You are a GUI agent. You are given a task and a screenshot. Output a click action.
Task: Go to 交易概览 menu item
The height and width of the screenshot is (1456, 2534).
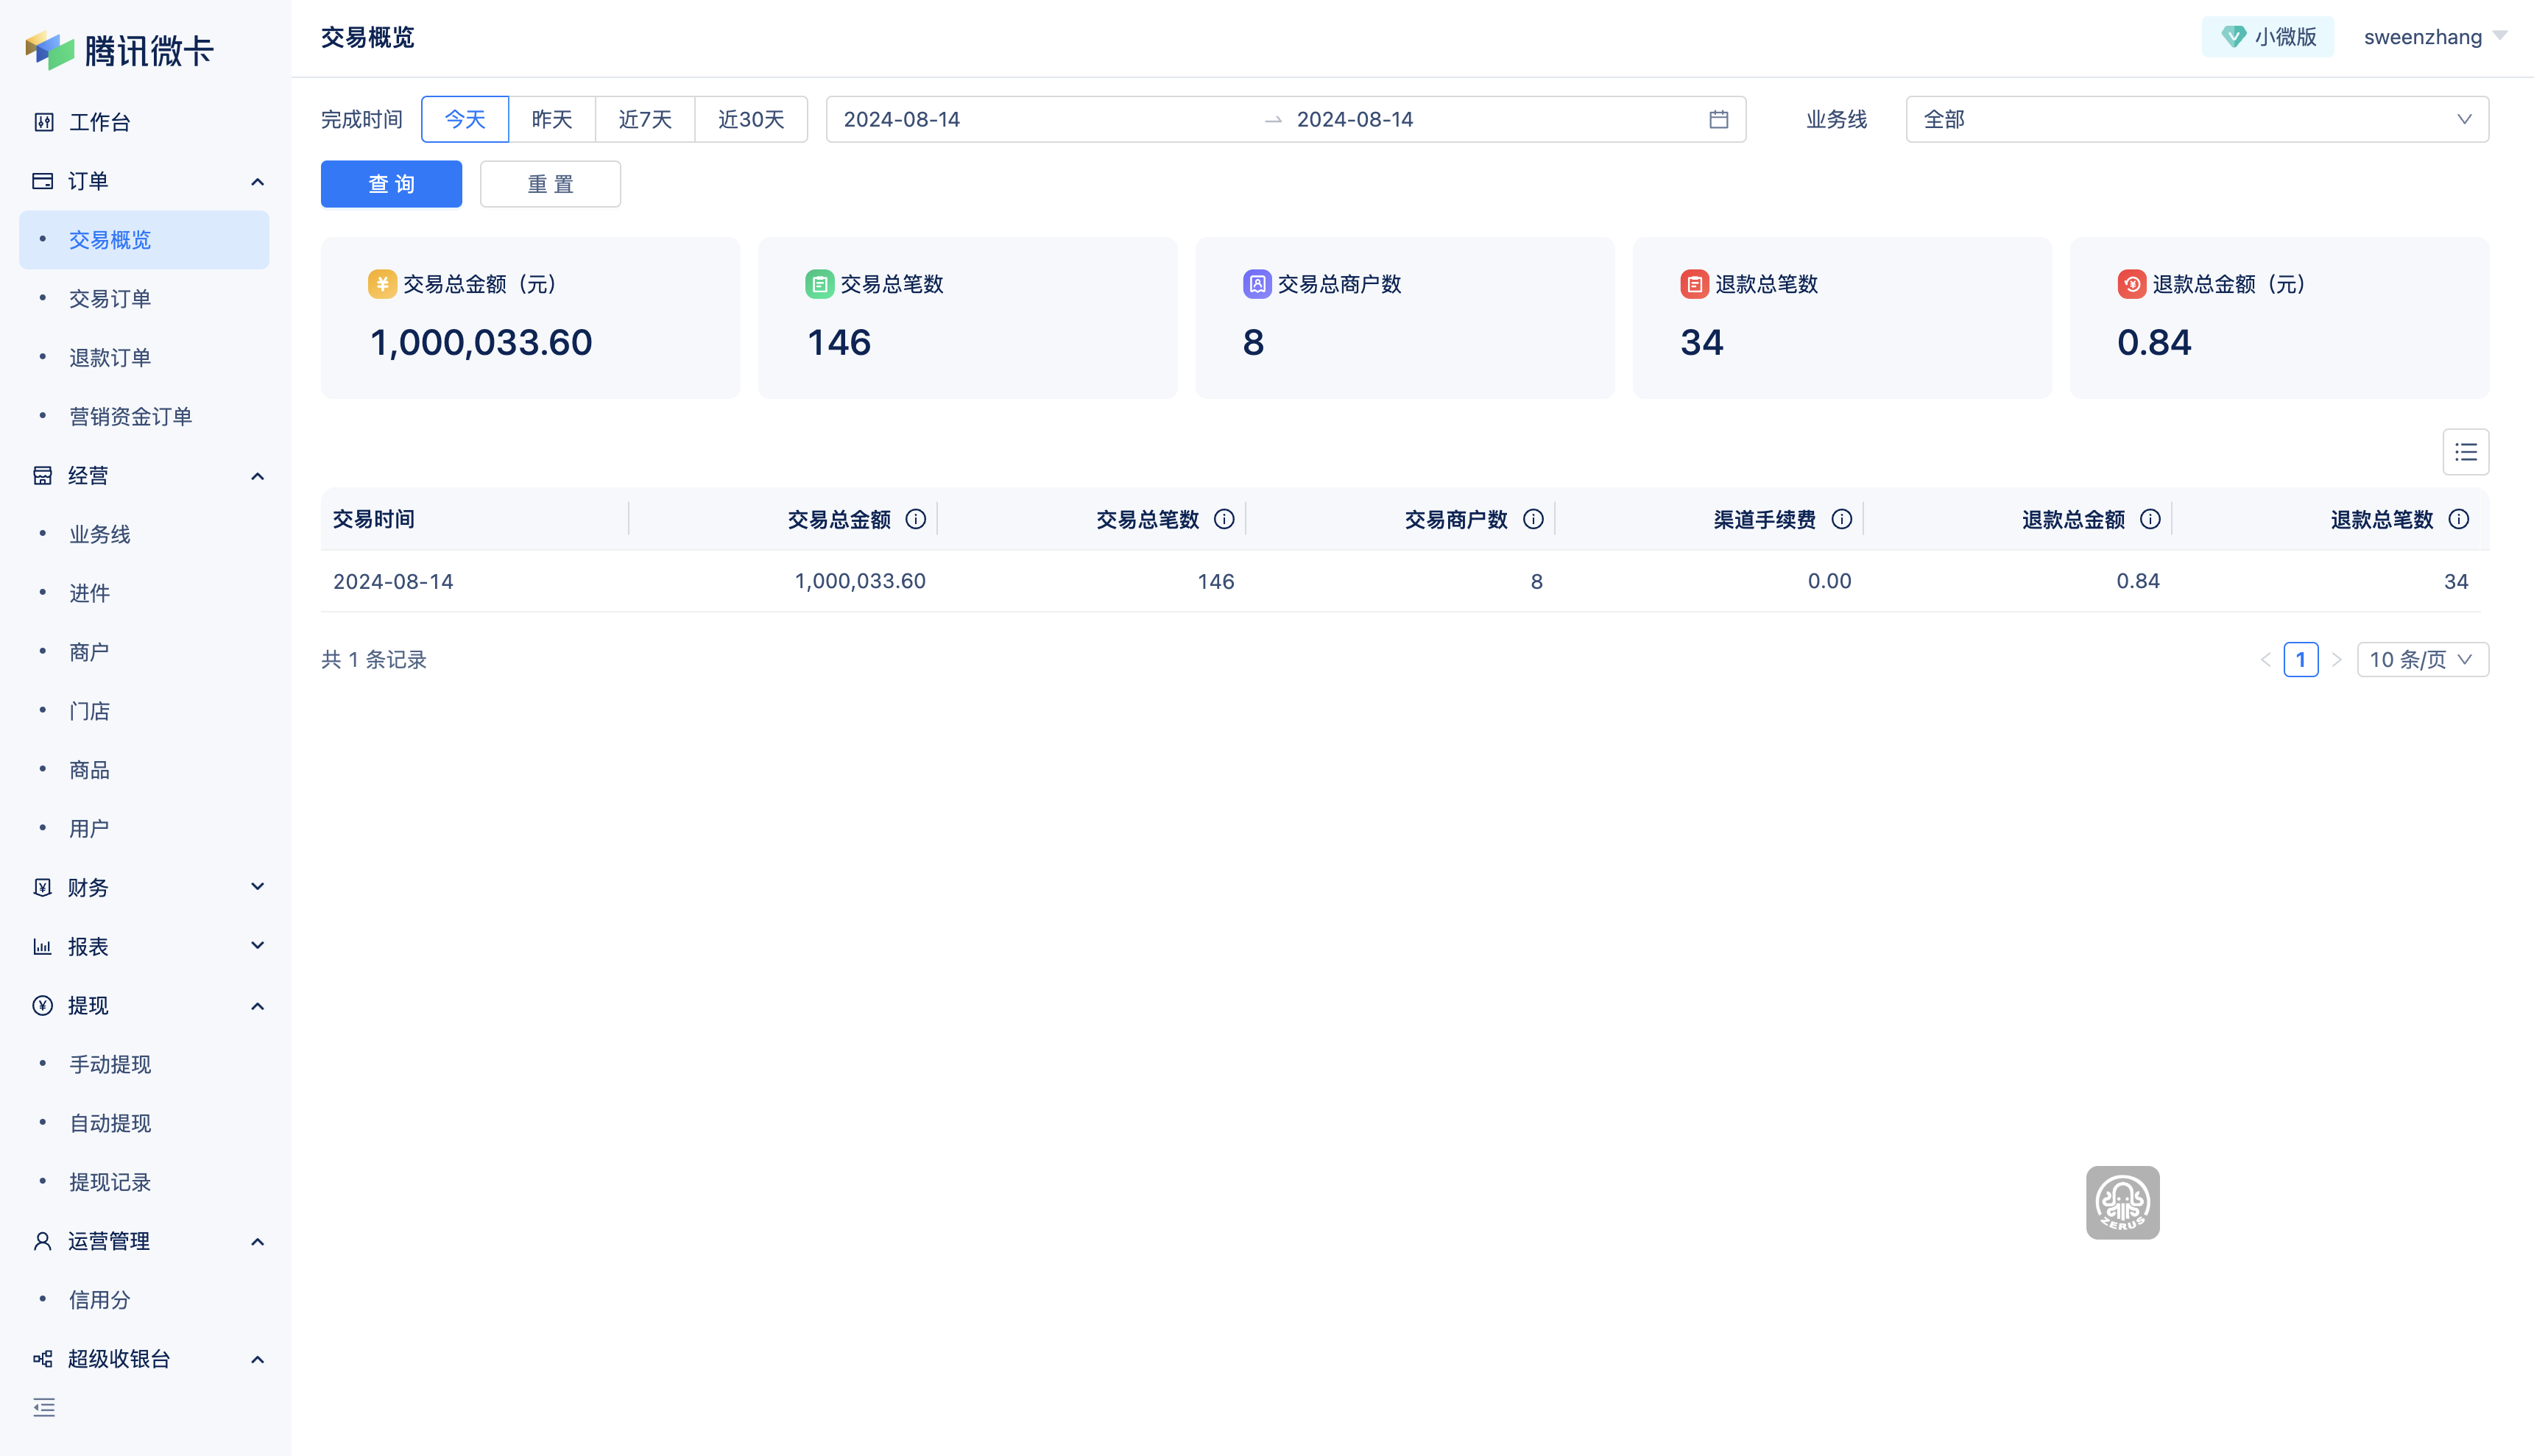click(x=144, y=240)
